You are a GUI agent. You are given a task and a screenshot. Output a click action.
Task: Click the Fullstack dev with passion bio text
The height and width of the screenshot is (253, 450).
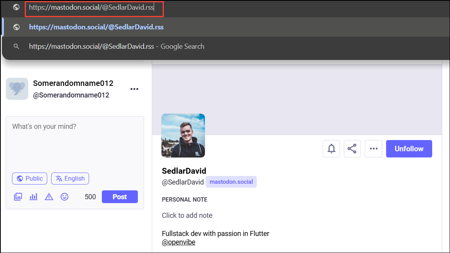(x=216, y=234)
